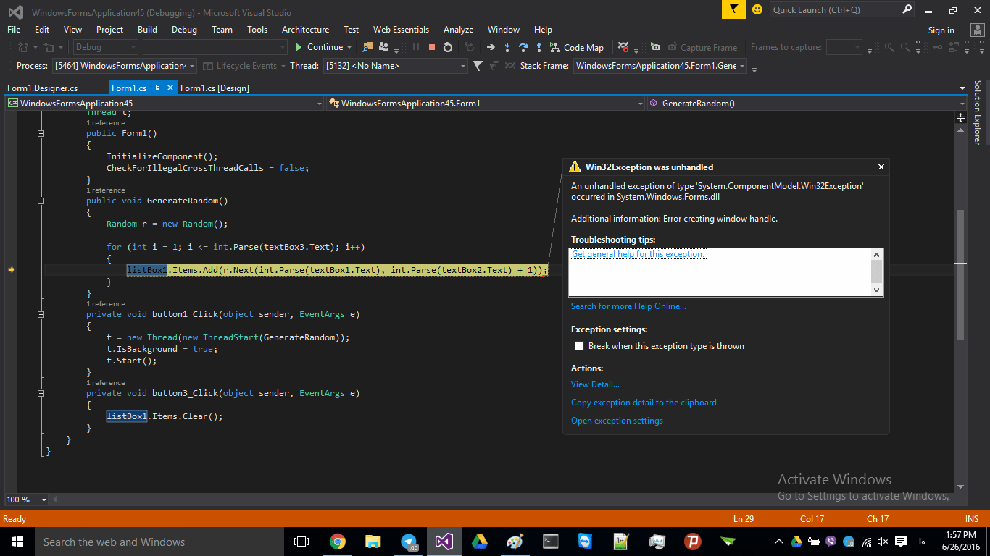Select the Step Into icon
Image resolution: width=990 pixels, height=556 pixels.
507,47
